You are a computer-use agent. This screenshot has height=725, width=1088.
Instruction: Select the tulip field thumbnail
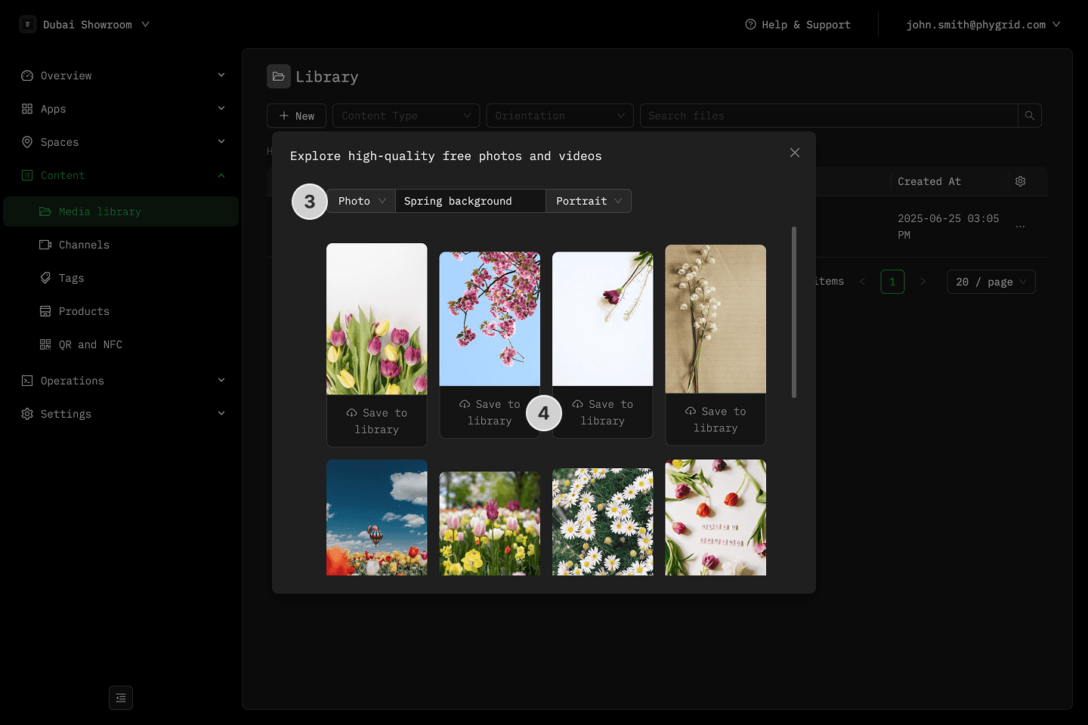490,523
